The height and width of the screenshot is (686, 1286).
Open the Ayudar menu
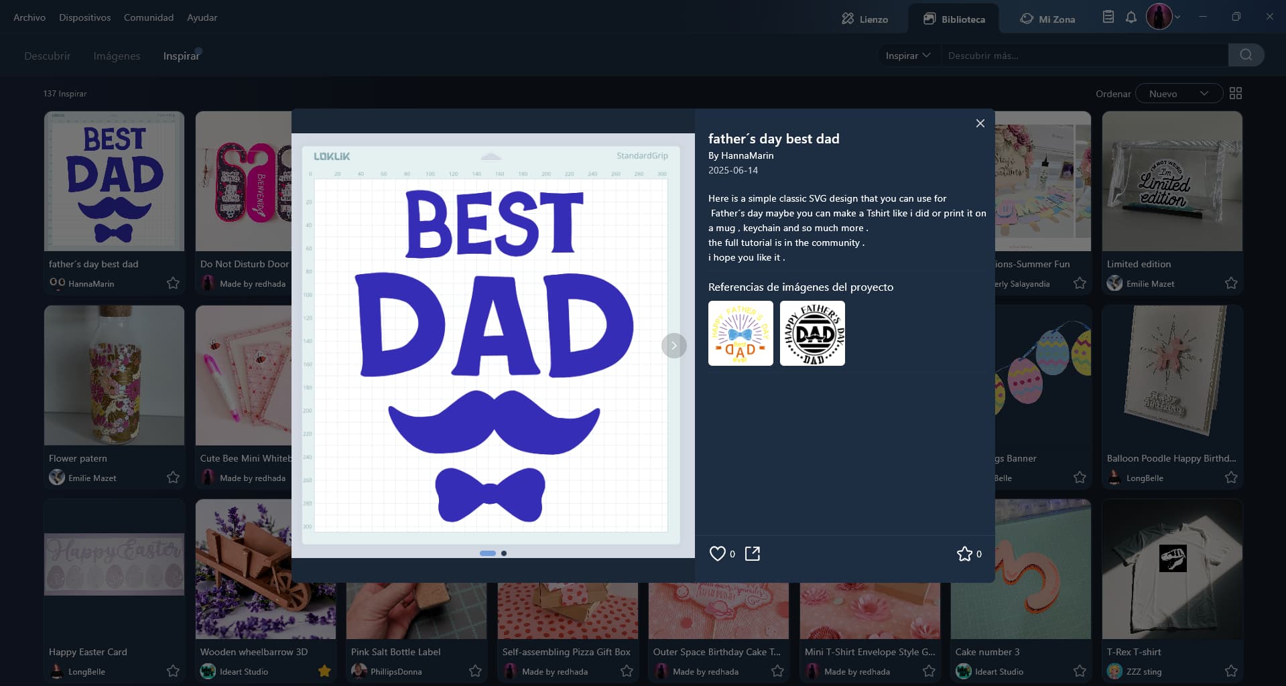point(202,17)
